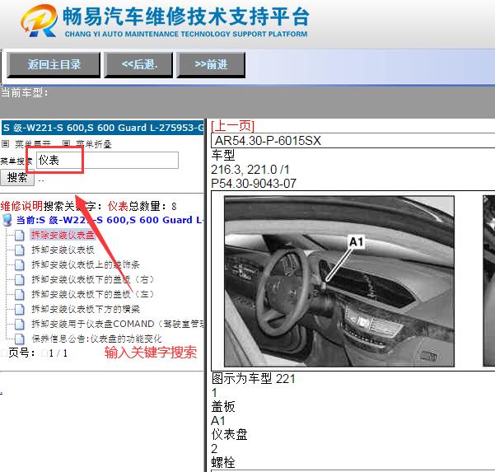Click the page icon beside 仪表板上的装饰条
This screenshot has width=495, height=472.
[x=19, y=265]
